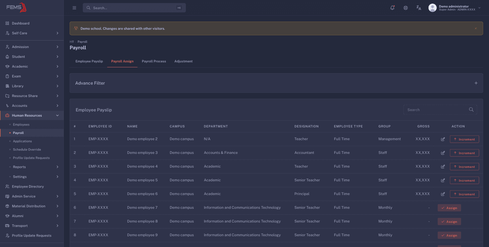Click Accounts & Finance department cell
This screenshot has height=247, width=489.
click(x=221, y=153)
